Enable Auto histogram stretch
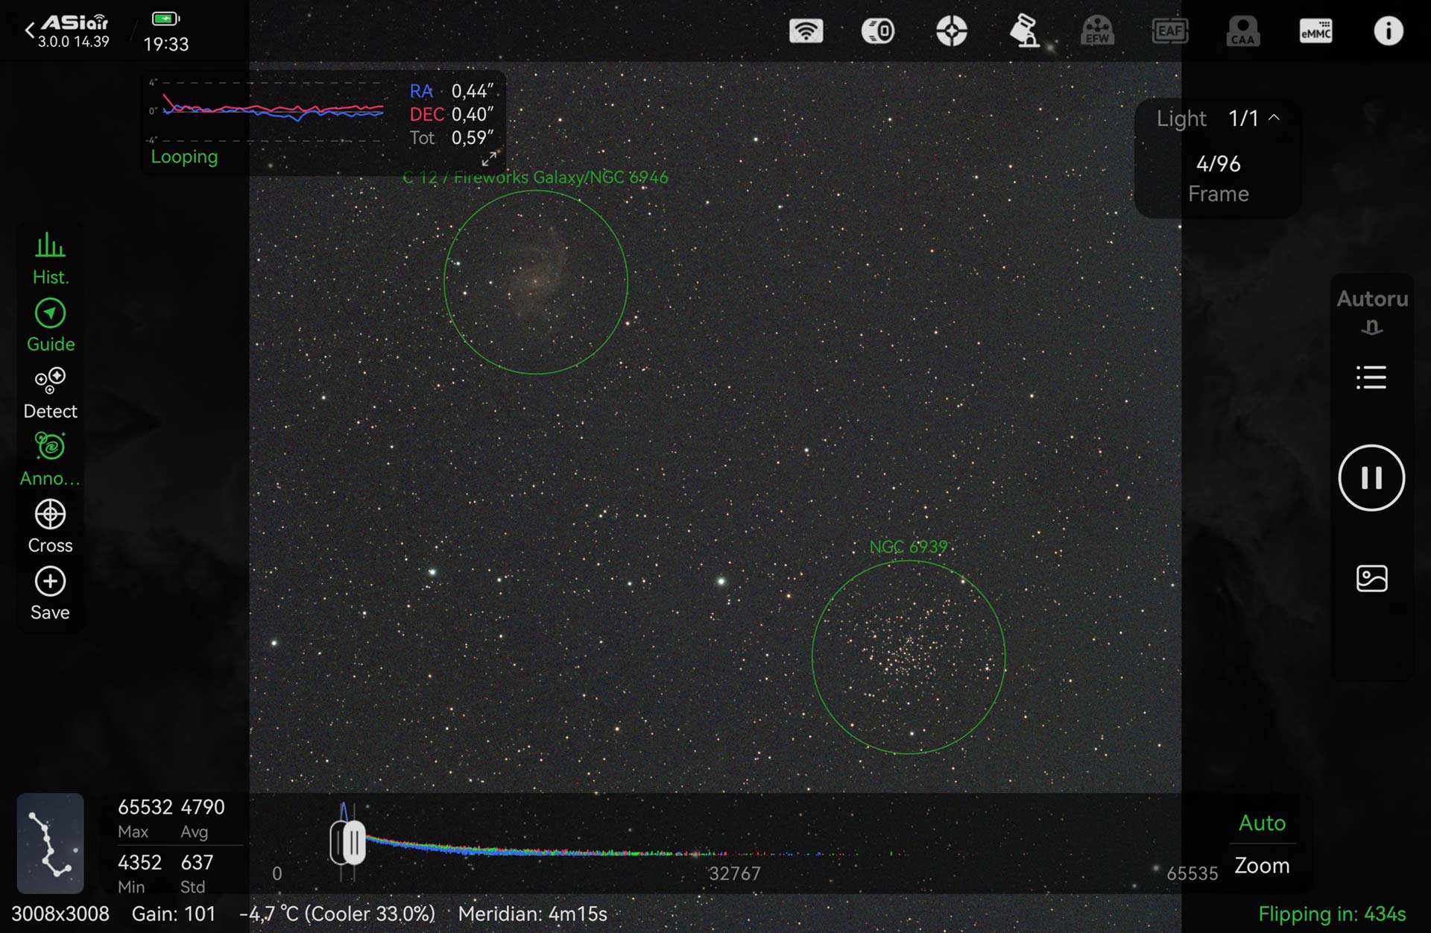This screenshot has height=933, width=1431. click(1261, 823)
